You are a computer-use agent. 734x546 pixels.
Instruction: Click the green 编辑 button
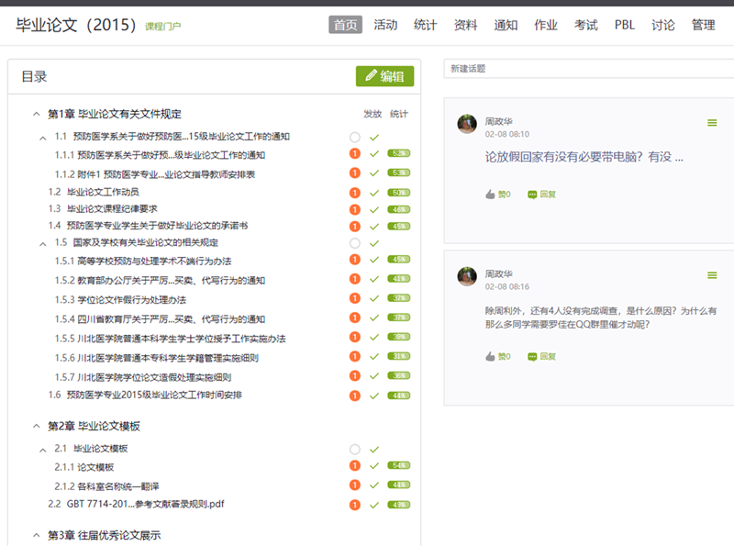coord(384,76)
